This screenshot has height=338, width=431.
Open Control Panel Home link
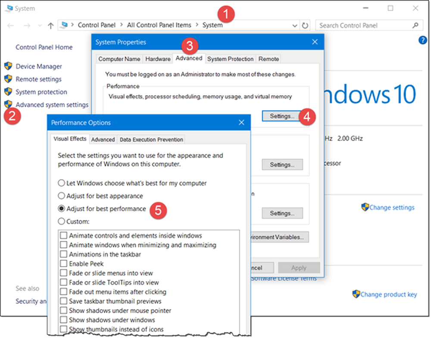click(x=44, y=47)
